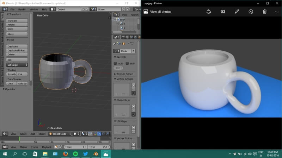Click the Delete trash icon in Photos
The width and height of the screenshot is (282, 158).
click(x=265, y=12)
